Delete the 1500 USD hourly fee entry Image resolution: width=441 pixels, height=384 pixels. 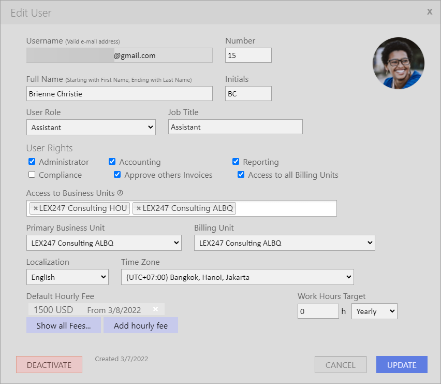pos(155,309)
